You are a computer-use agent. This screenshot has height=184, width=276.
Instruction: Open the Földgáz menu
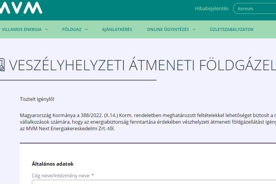[x=72, y=29]
